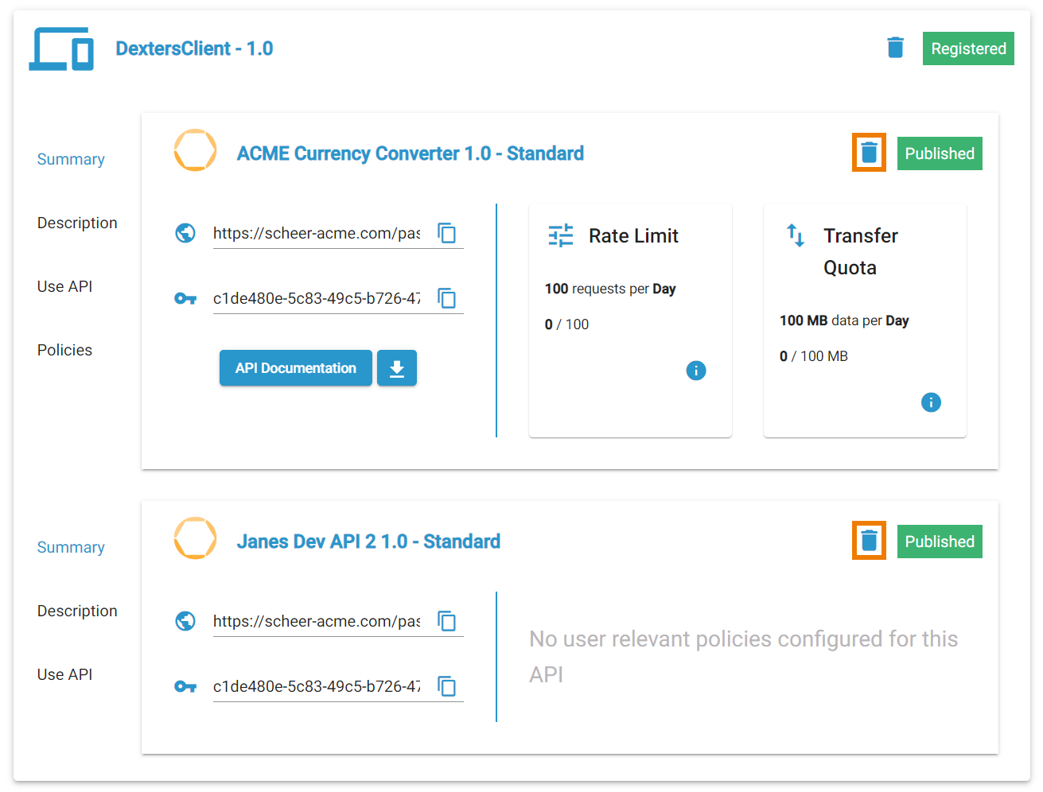Copy ACME Currency Converter endpoint URL

pyautogui.click(x=447, y=233)
